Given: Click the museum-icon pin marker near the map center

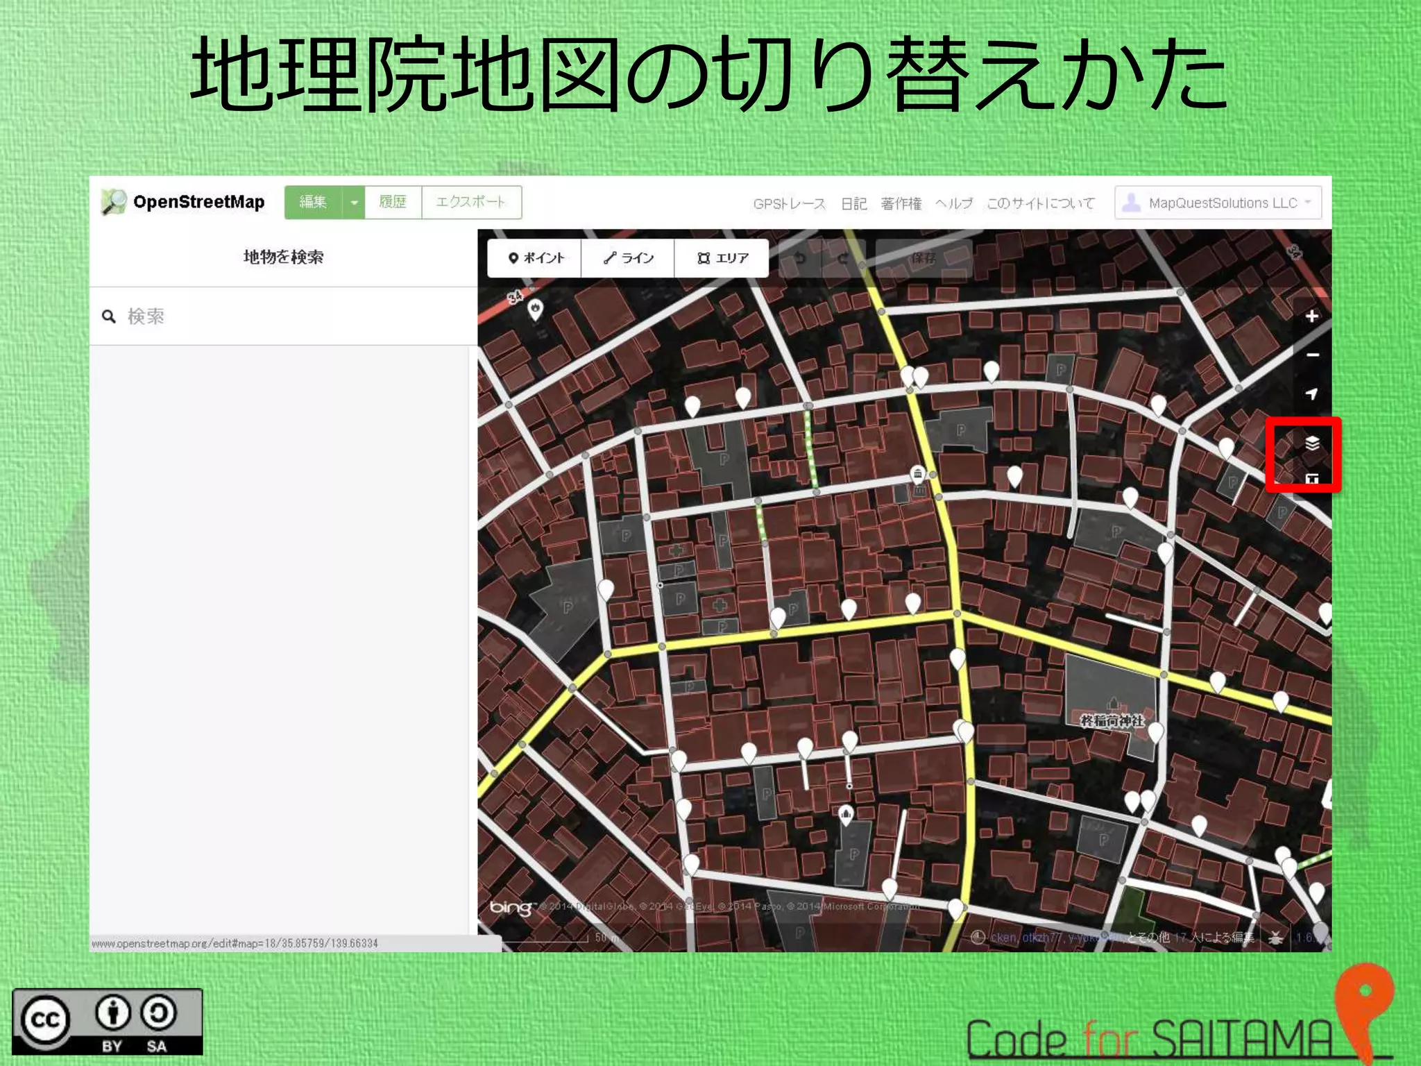Looking at the screenshot, I should pos(917,476).
